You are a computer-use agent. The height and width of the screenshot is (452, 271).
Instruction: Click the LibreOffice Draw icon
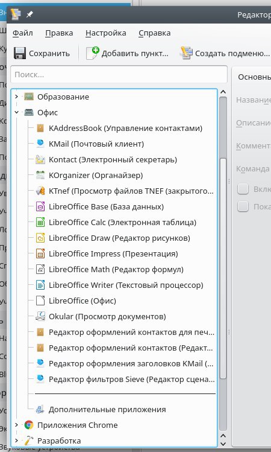point(40,238)
